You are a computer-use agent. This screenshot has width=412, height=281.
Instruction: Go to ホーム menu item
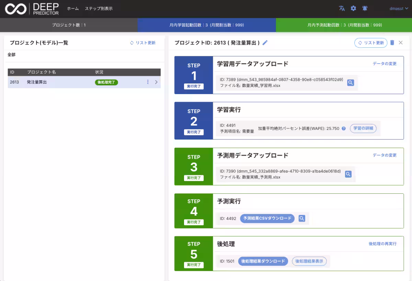click(x=73, y=9)
